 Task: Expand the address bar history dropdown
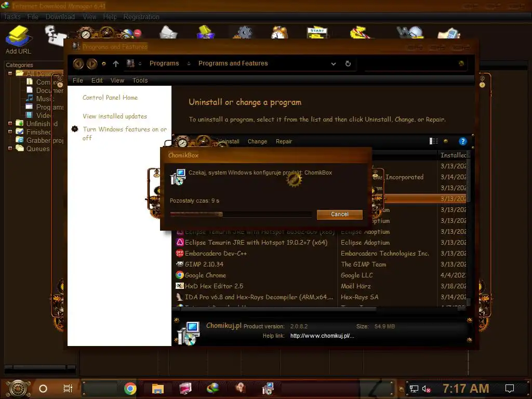[334, 63]
